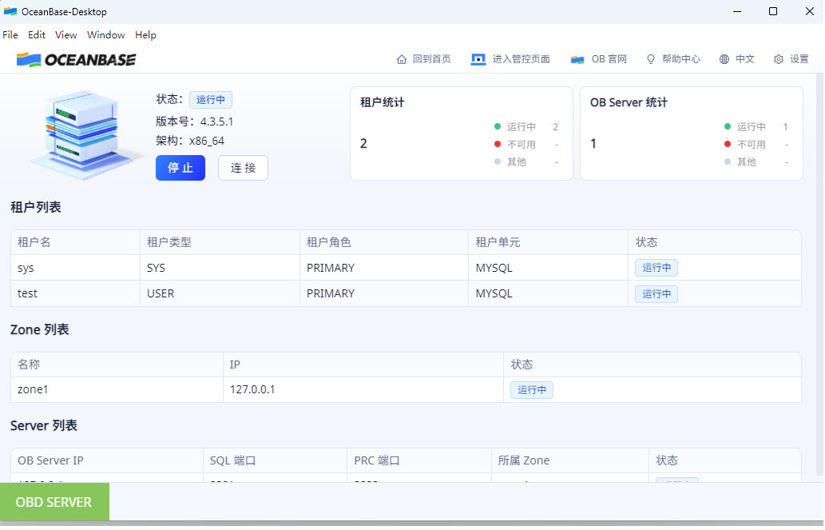Stop the cluster with 停止 button
The image size is (825, 530).
click(180, 168)
